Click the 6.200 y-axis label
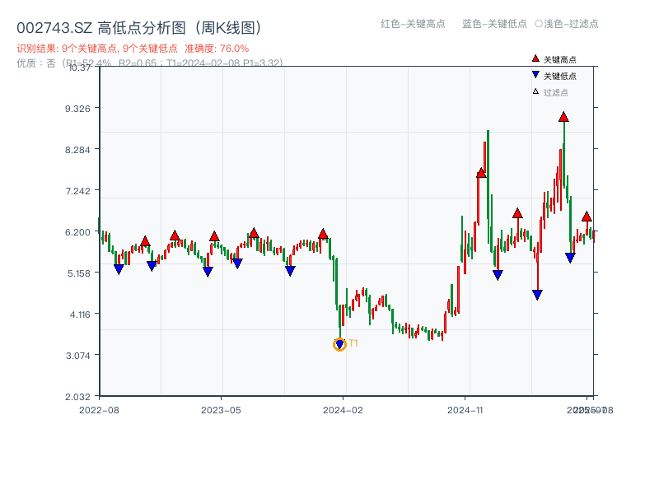Viewport: 659px width, 494px height. pyautogui.click(x=77, y=232)
